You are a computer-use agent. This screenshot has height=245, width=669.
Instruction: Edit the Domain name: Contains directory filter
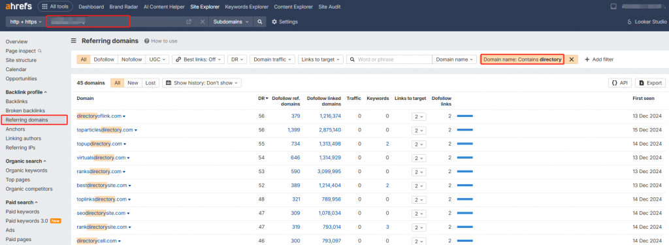pyautogui.click(x=522, y=59)
